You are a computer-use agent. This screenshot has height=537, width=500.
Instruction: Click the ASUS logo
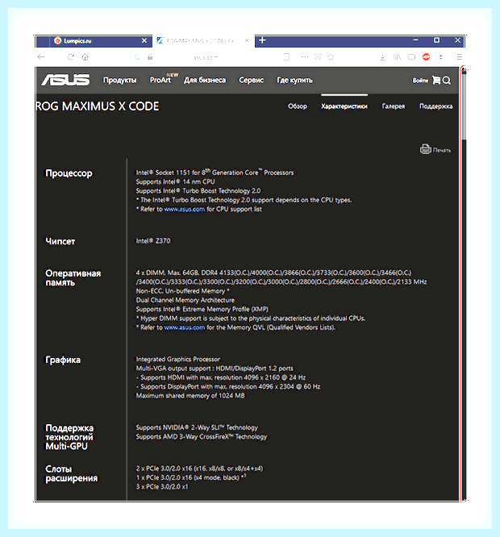pos(65,80)
